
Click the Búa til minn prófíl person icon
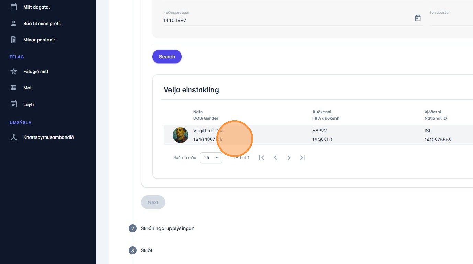coord(14,23)
